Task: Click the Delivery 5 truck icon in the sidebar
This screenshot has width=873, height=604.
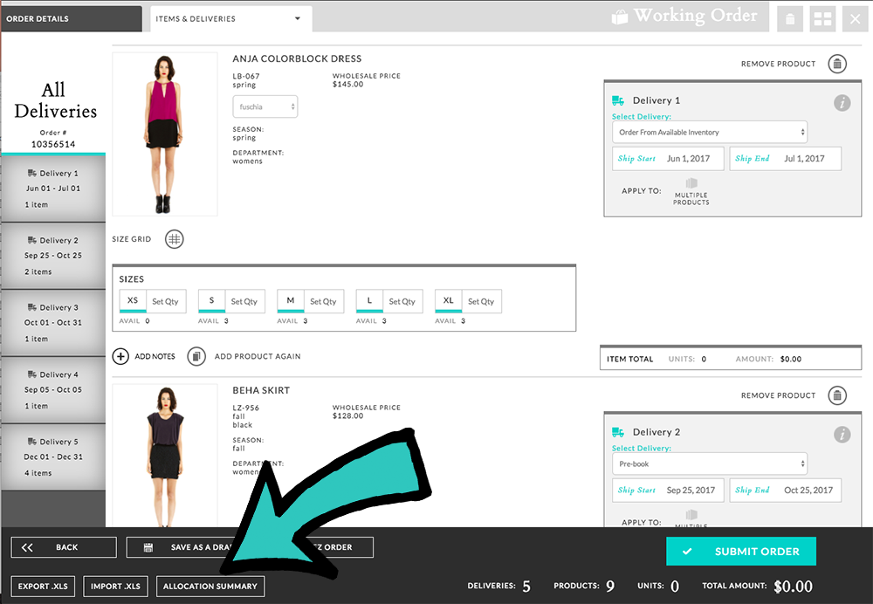Action: [32, 442]
